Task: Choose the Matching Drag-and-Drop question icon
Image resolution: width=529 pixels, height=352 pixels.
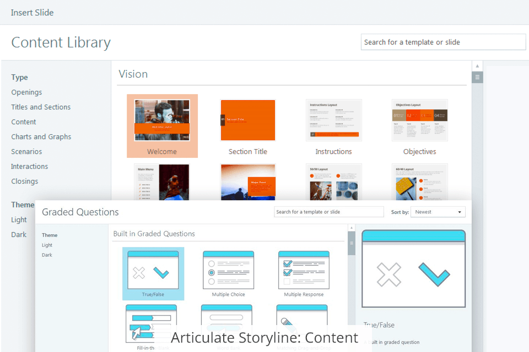Action: [x=301, y=324]
